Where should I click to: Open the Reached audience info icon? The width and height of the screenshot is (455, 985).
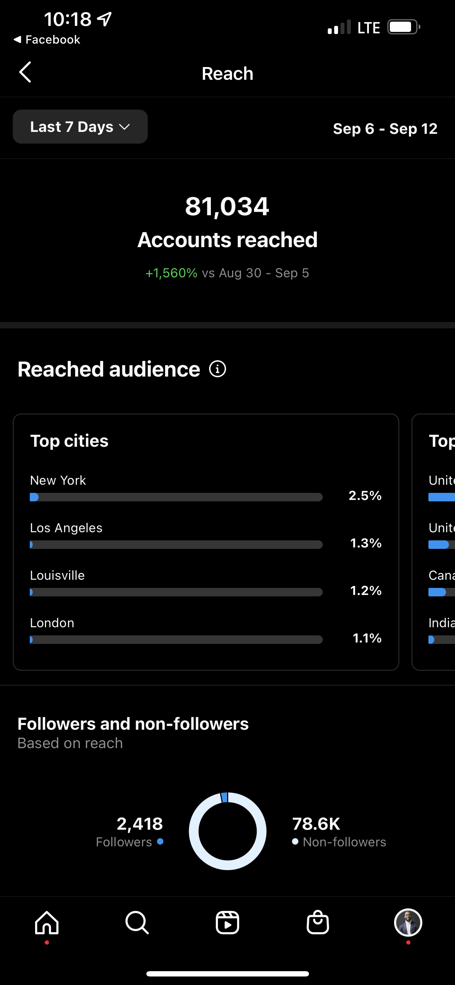[x=218, y=369]
